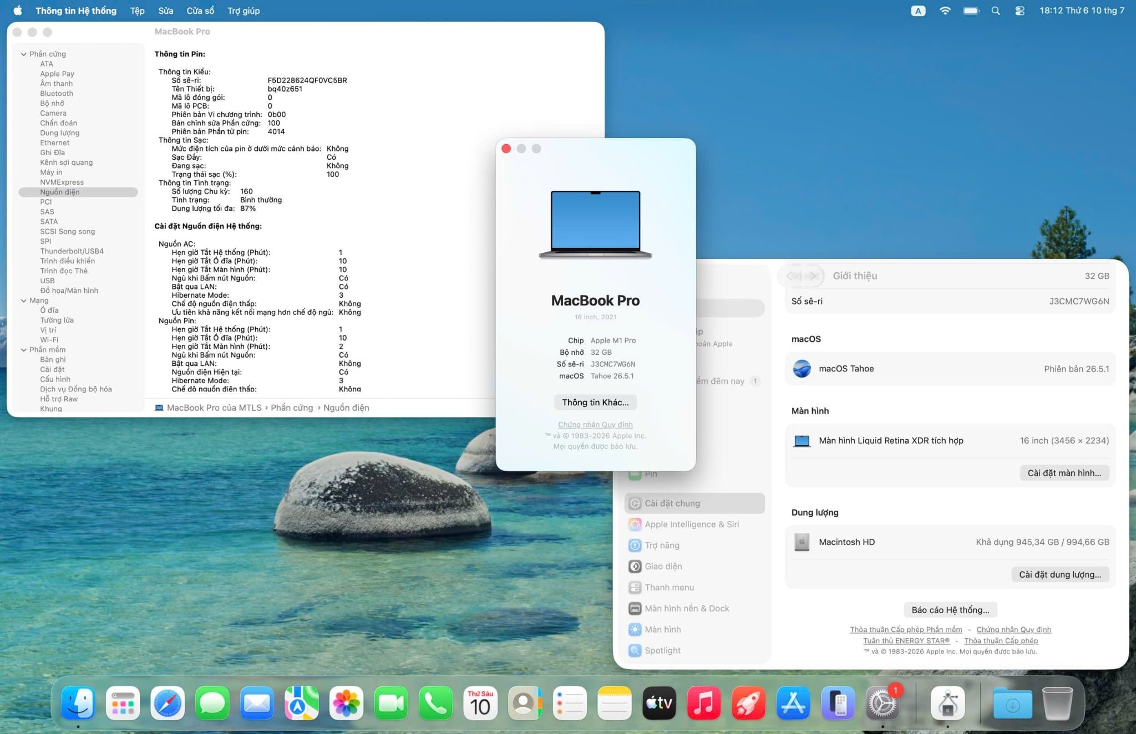Select Cài đặt chung in Settings sidebar
The image size is (1136, 734).
click(x=695, y=503)
